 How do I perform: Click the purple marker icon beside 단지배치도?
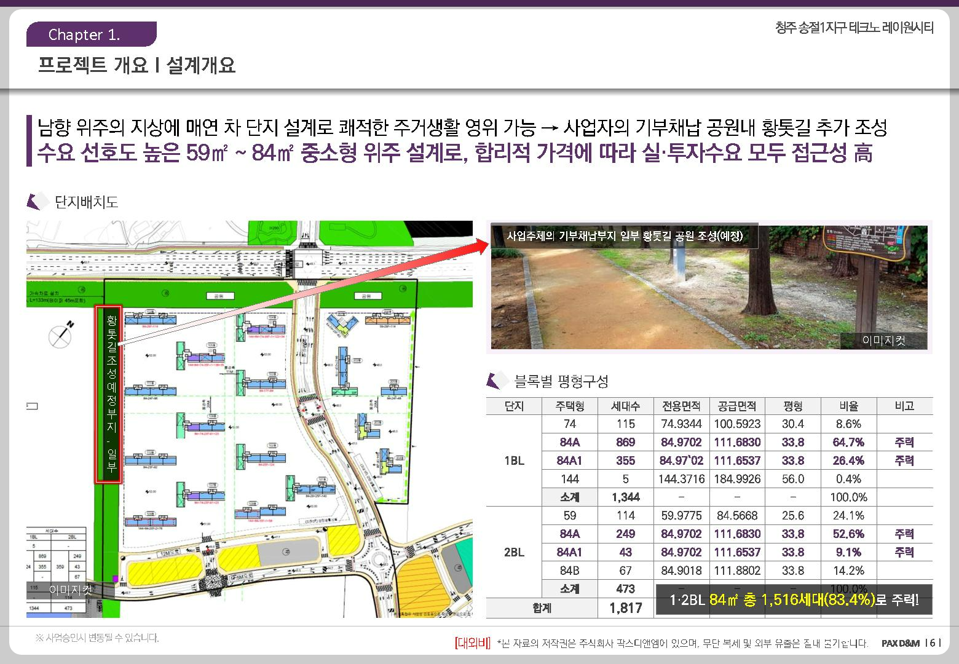[37, 202]
